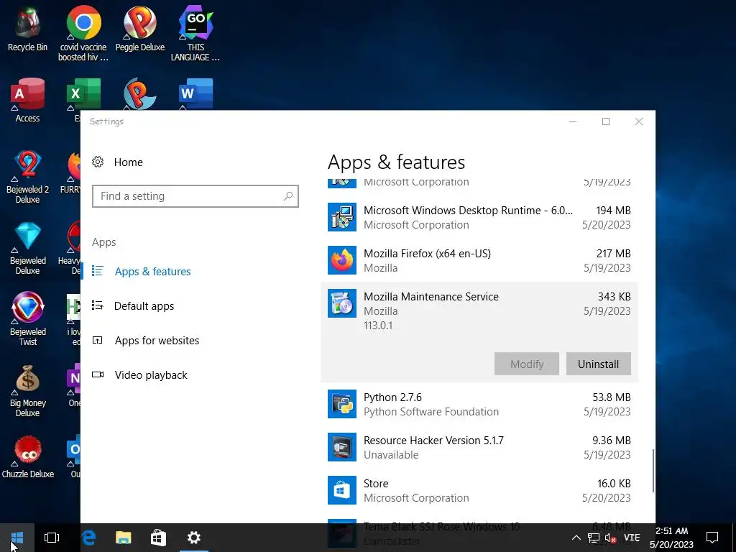Click the 194 MB size value
This screenshot has width=736, height=552.
[x=613, y=211]
